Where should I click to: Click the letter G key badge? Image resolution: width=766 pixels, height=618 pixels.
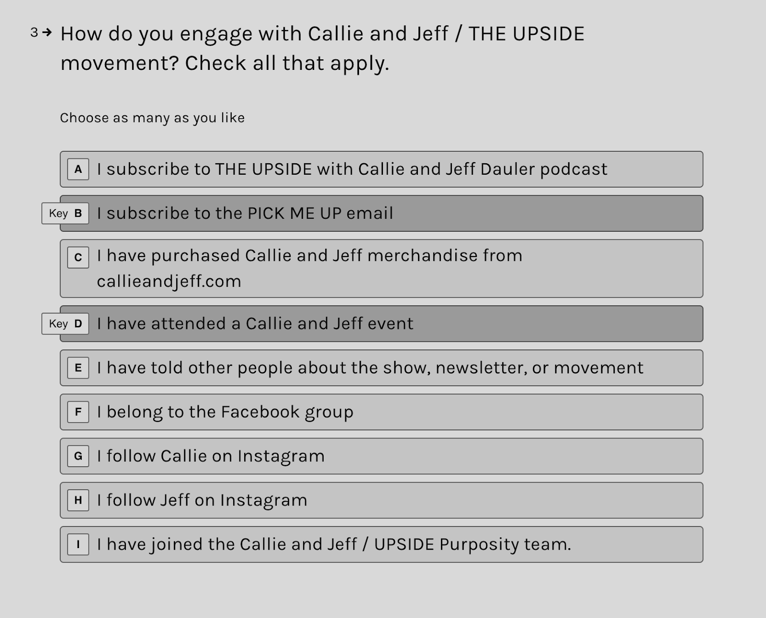tap(78, 456)
